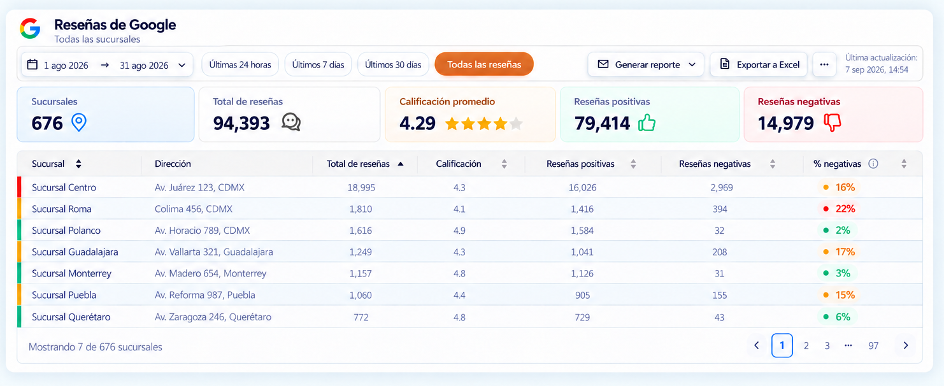Image resolution: width=944 pixels, height=386 pixels.
Task: Sort by Reseñas negativas column arrows
Action: [x=773, y=164]
